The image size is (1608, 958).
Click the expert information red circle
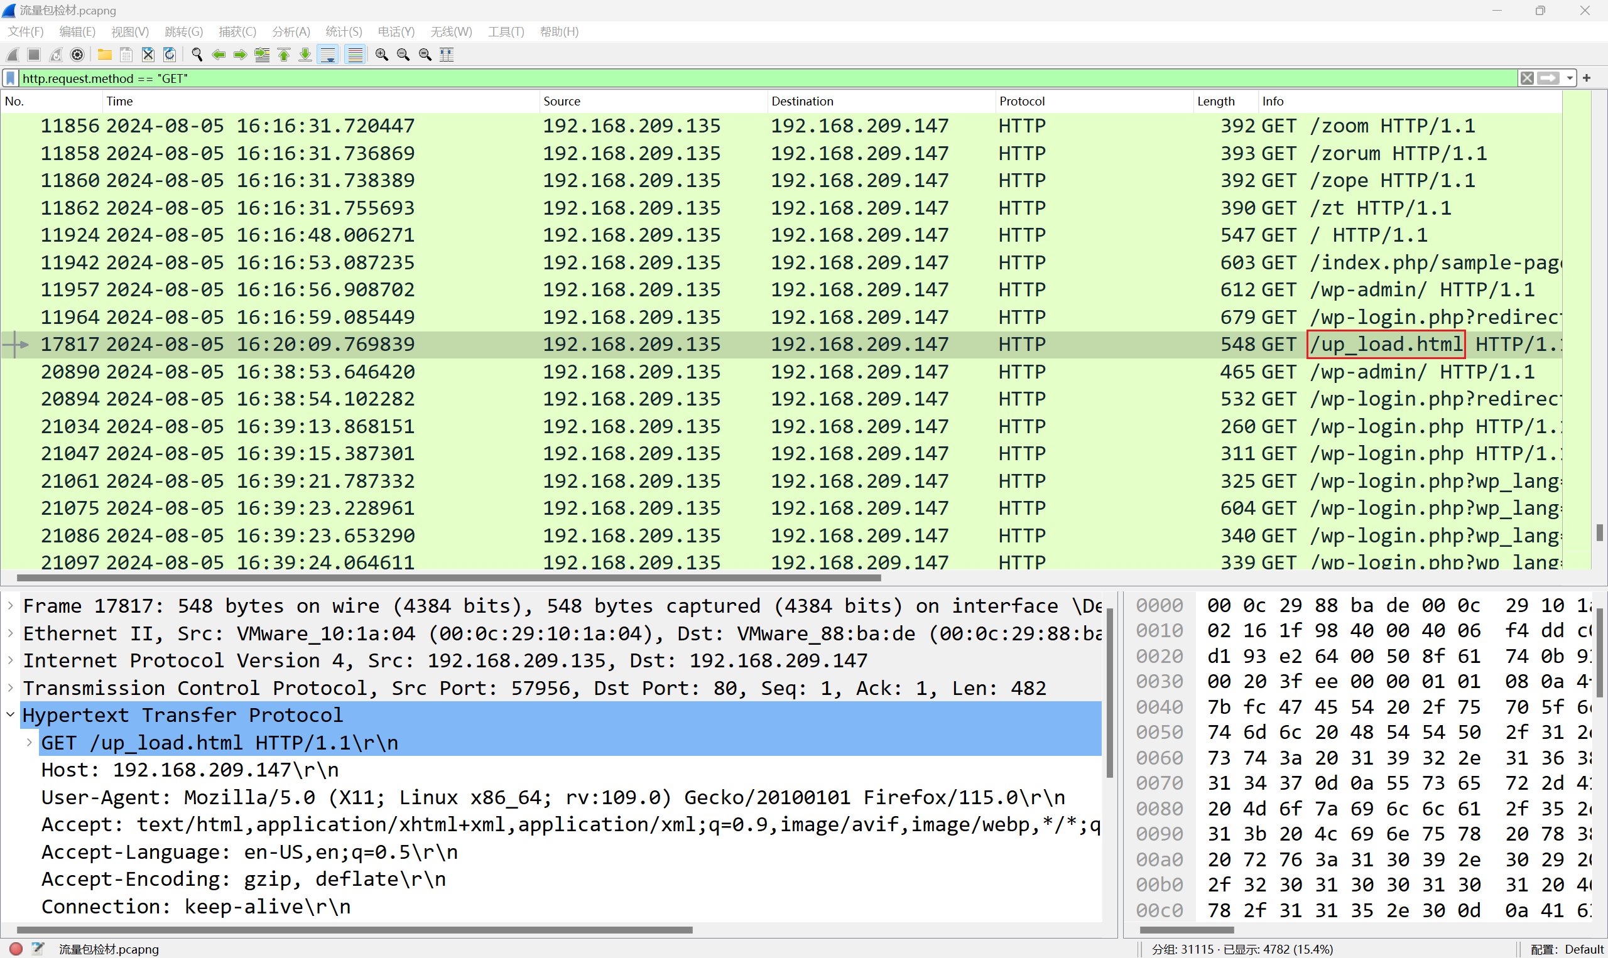coord(16,949)
